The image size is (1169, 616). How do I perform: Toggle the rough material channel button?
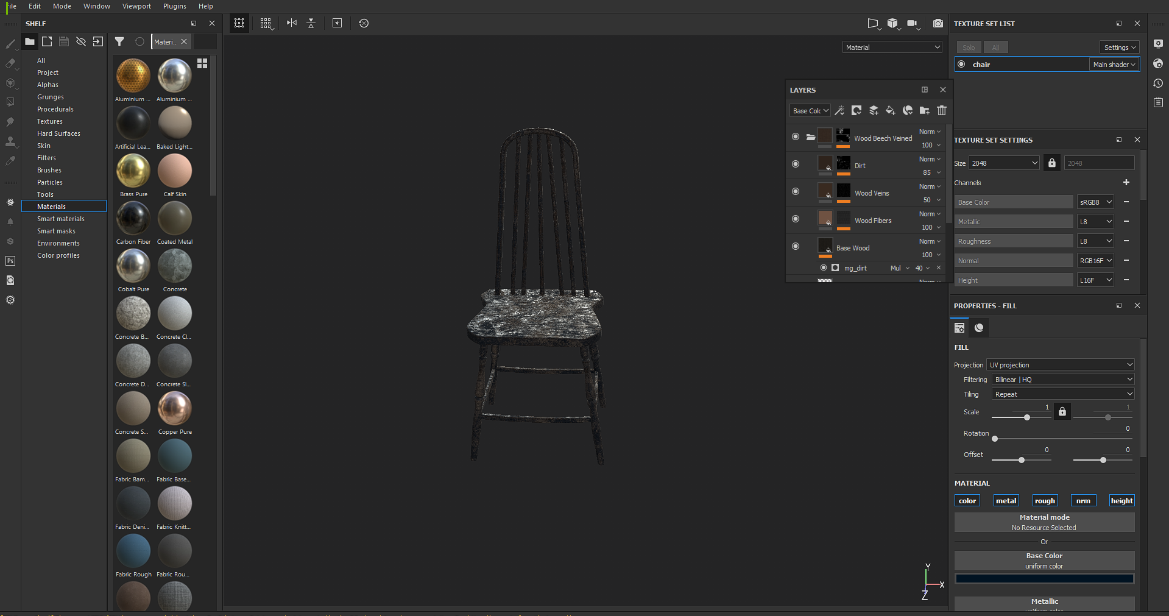point(1045,501)
